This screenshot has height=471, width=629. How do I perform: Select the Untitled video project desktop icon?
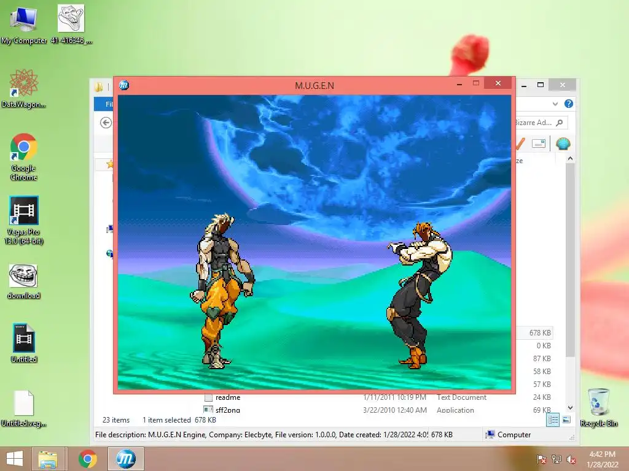(x=24, y=343)
